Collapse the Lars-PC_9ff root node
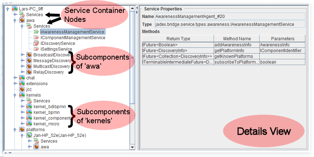 pyautogui.click(x=8, y=9)
